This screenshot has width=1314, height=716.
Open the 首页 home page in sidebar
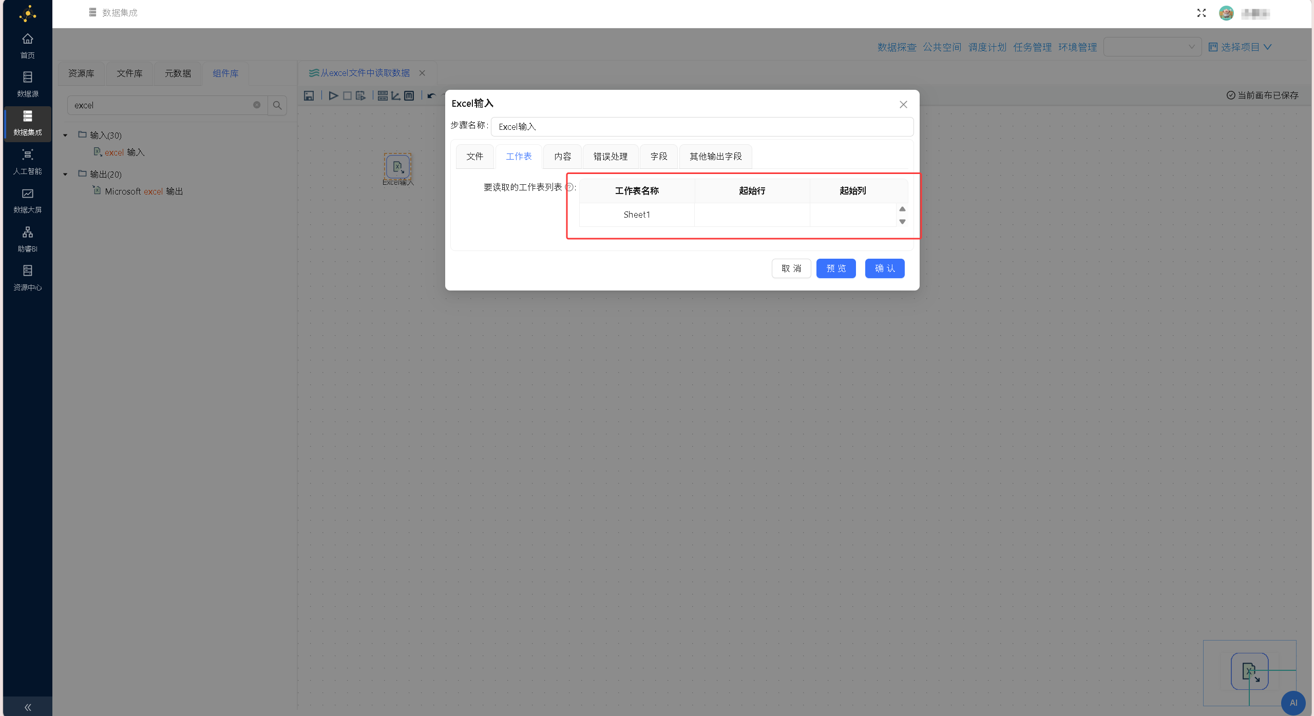(x=28, y=46)
